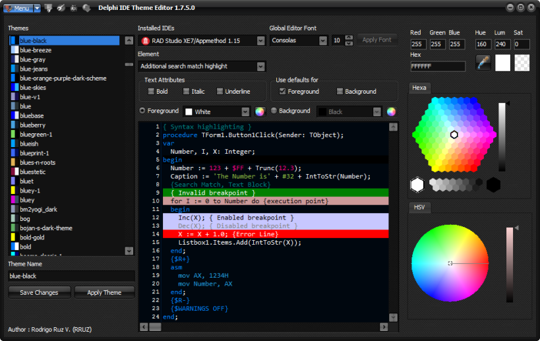Viewport: 540px width, 341px height.
Task: Toggle the Italic checkbox
Action: 187,92
